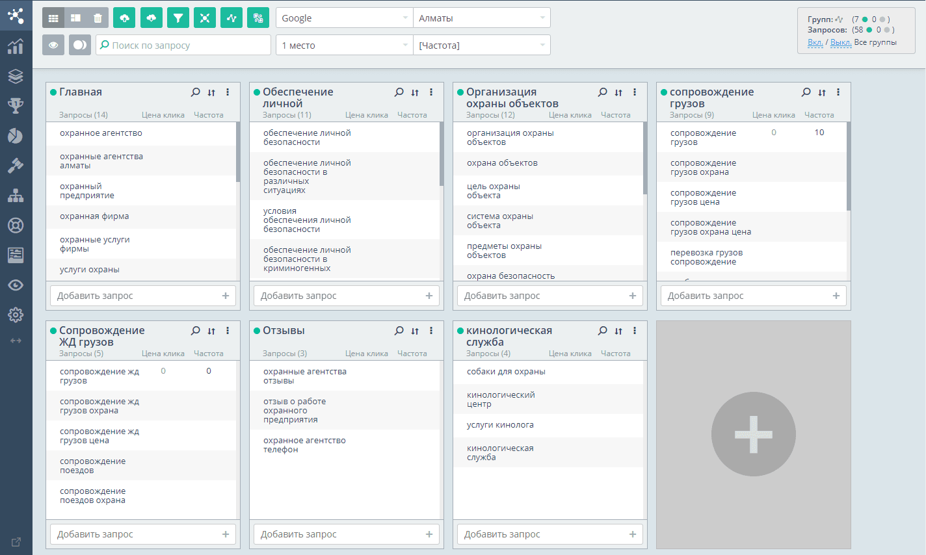
Task: Switch to tiled panel layout view
Action: [75, 18]
